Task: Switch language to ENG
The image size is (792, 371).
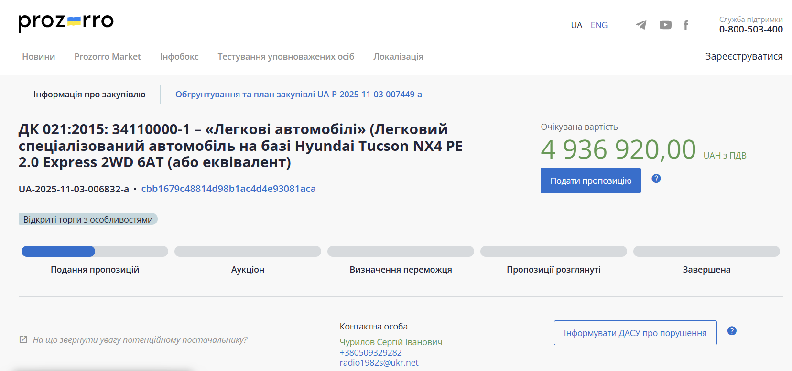Action: 599,25
